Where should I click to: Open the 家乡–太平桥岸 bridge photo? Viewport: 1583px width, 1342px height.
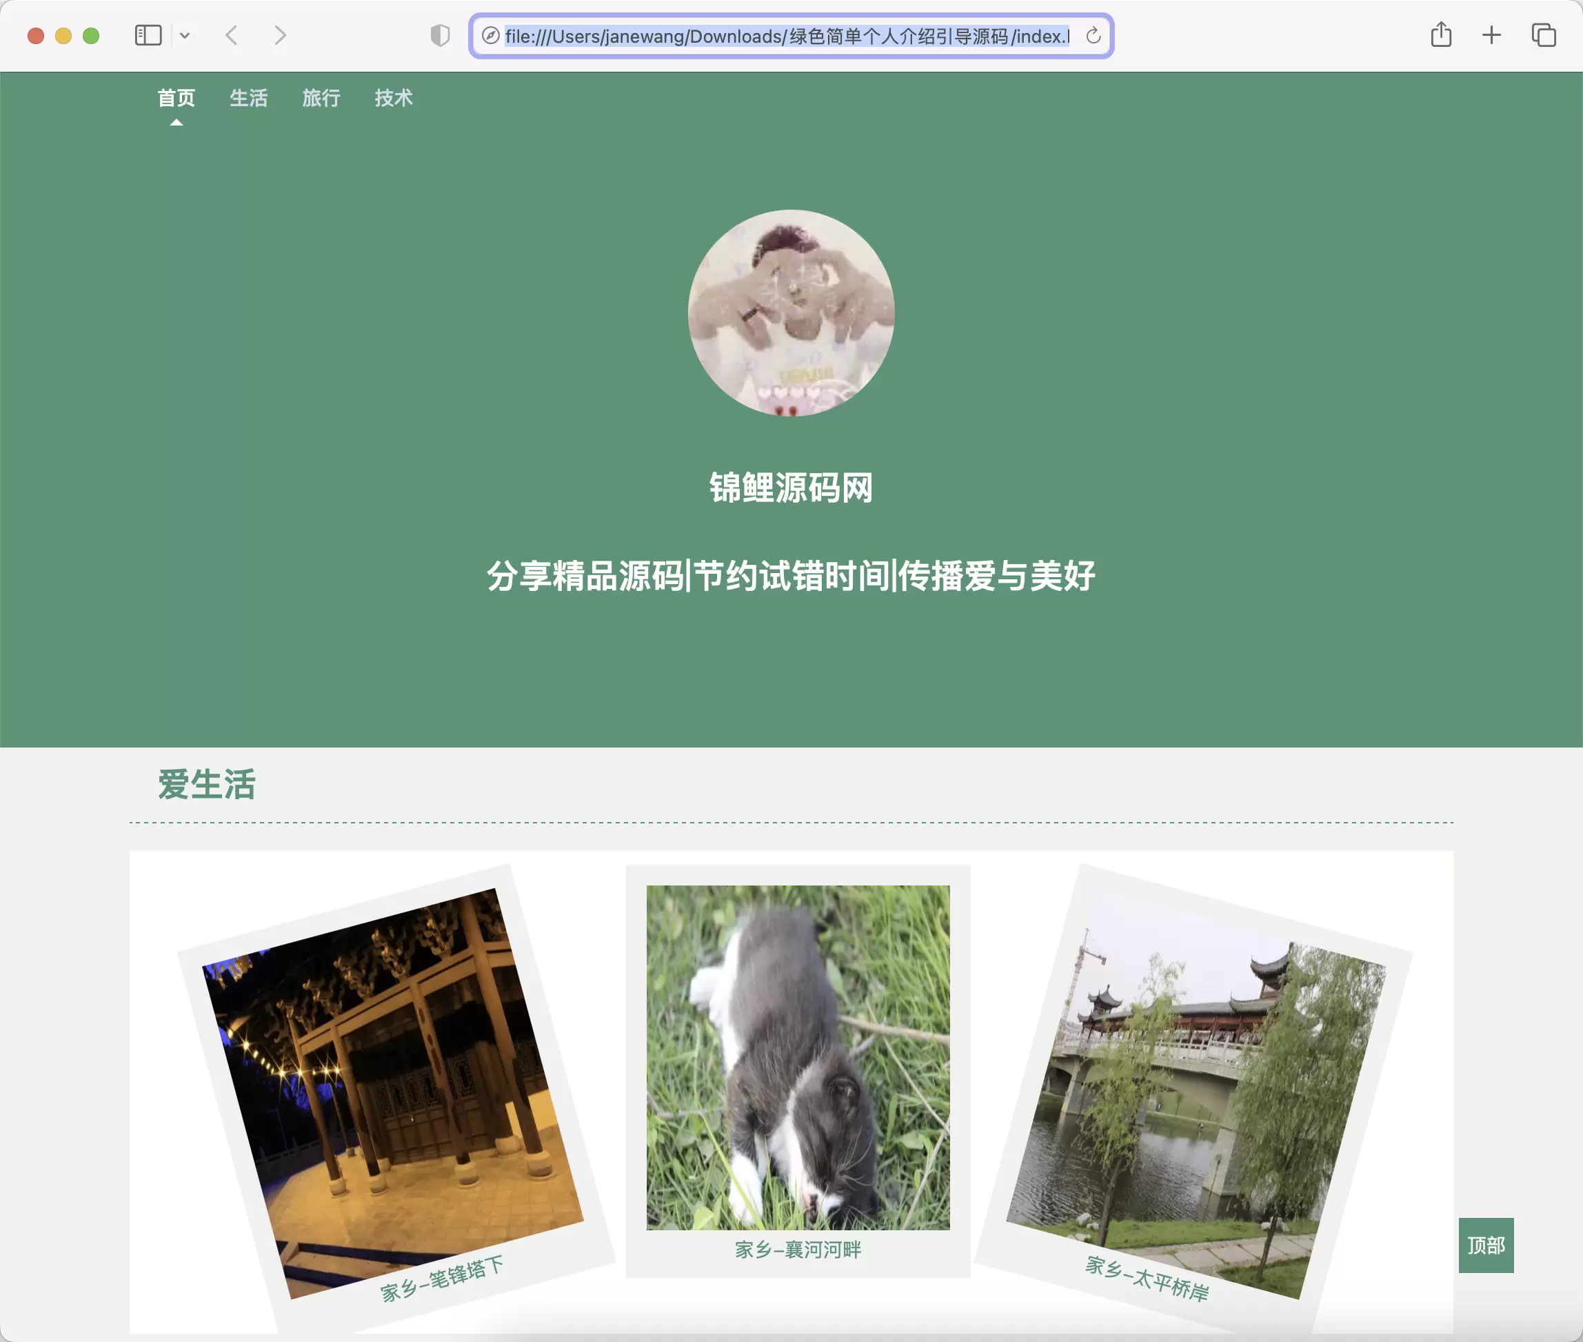tap(1196, 1093)
